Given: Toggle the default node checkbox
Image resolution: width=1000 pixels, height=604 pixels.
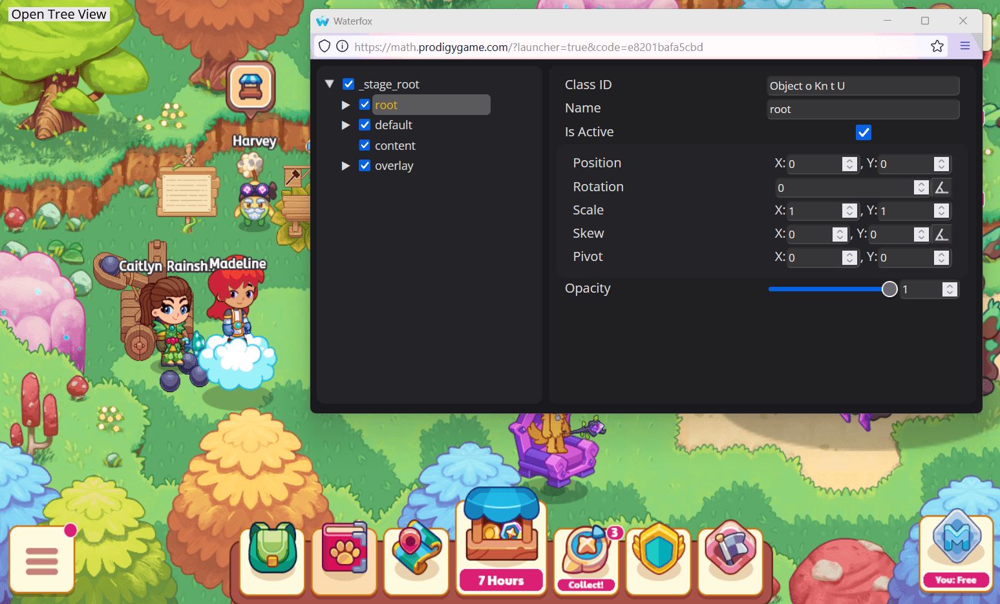Looking at the screenshot, I should coord(365,125).
